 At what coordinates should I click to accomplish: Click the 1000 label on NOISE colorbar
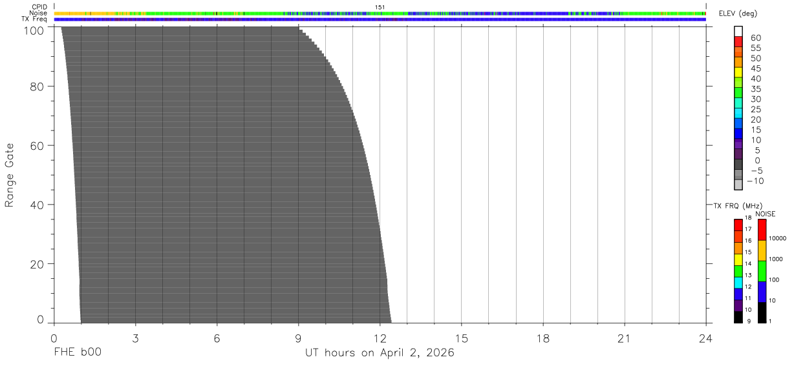pos(775,259)
